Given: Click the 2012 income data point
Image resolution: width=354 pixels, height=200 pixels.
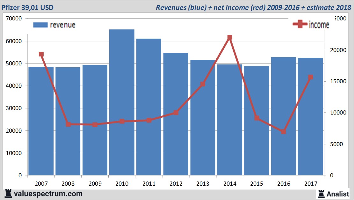Looking at the screenshot, I should tap(176, 113).
